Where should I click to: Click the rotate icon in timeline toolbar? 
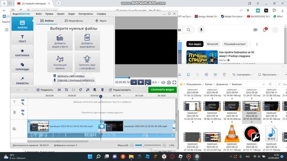(x=81, y=90)
